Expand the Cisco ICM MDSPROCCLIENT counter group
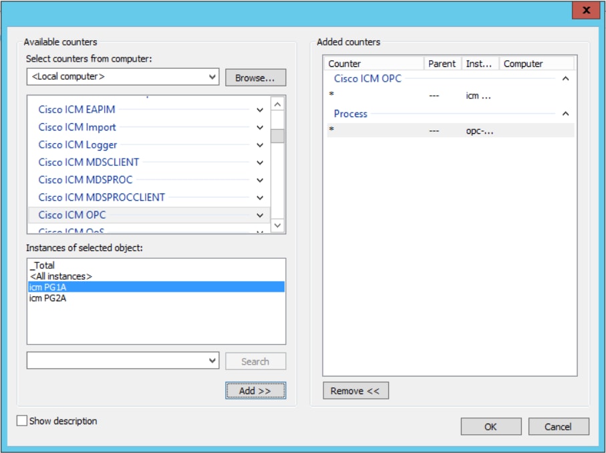The width and height of the screenshot is (606, 453). coord(260,198)
